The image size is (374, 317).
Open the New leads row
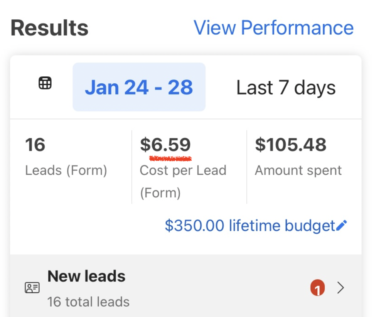pyautogui.click(x=154, y=287)
